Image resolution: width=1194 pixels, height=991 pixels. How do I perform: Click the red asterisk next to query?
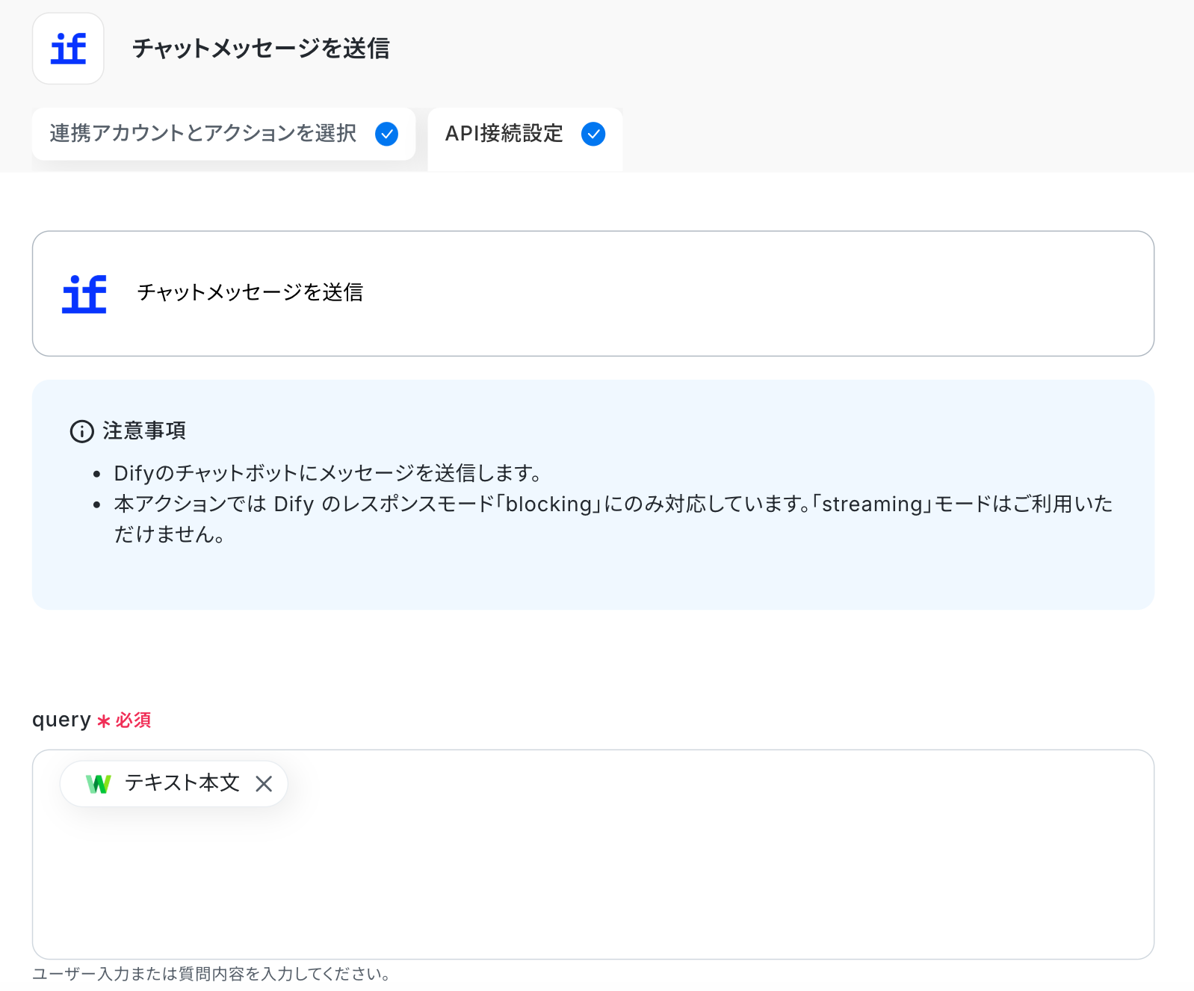tap(104, 721)
